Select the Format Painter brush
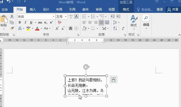The image size is (181, 107). [12, 28]
